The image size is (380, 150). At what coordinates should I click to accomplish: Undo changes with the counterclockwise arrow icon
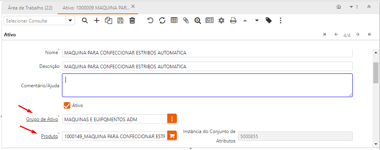point(150,21)
